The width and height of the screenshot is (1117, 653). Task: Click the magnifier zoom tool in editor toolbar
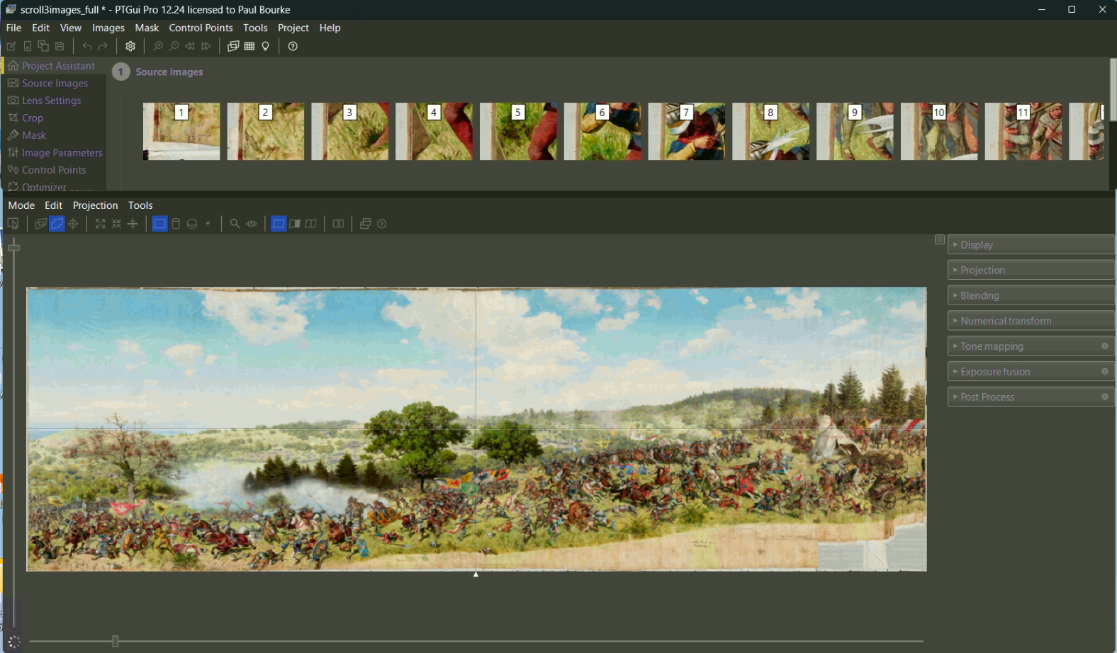[x=235, y=224]
